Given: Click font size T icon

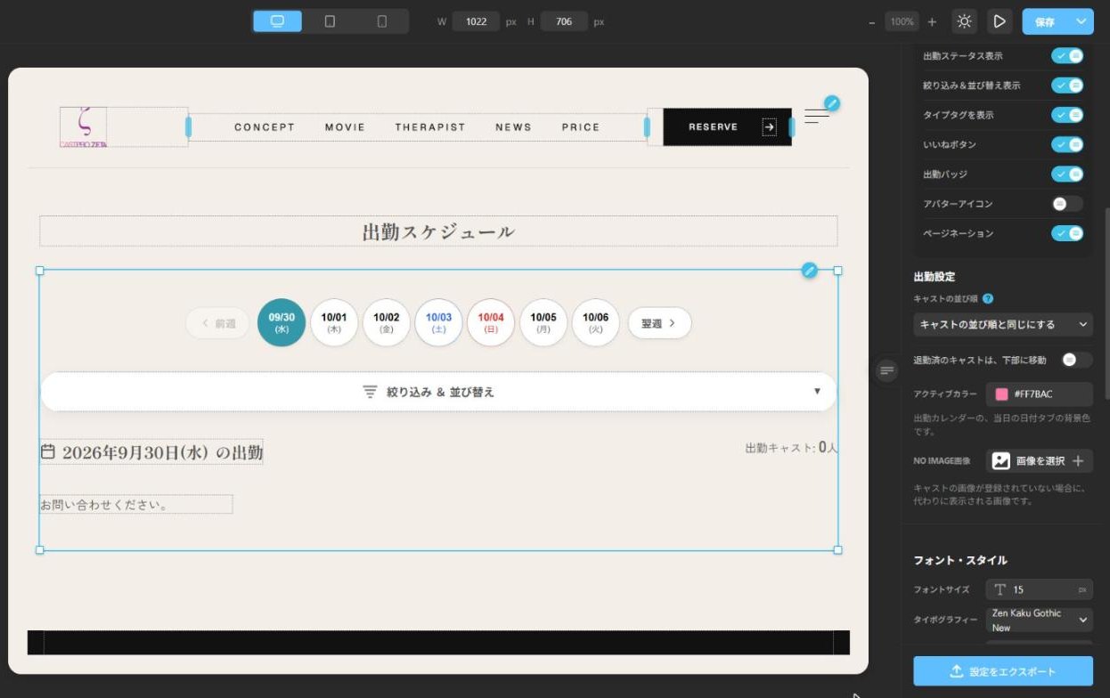Looking at the screenshot, I should click(1000, 589).
